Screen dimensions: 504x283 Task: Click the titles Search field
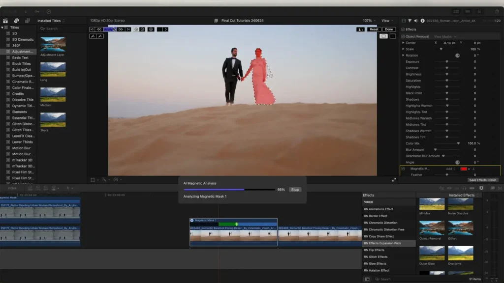coord(62,28)
